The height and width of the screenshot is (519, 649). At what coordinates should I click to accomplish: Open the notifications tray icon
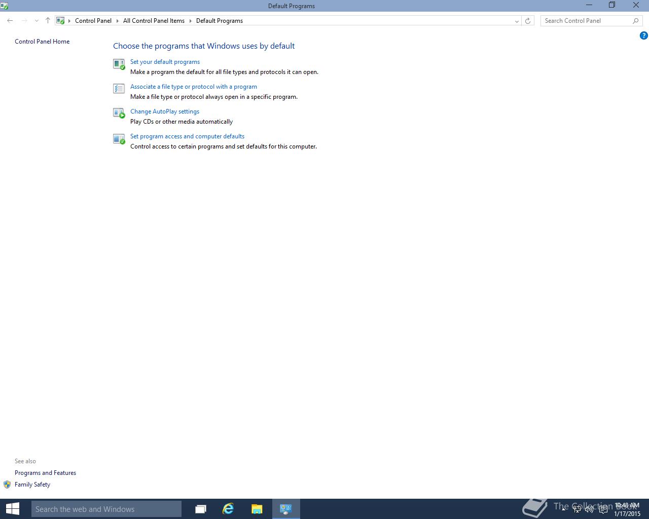(603, 509)
